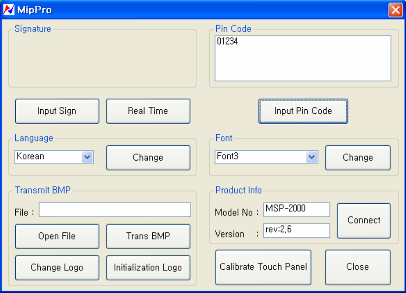Screen dimensions: 406x293
Task: Click inside the Pin Code text box
Action: click(x=303, y=58)
